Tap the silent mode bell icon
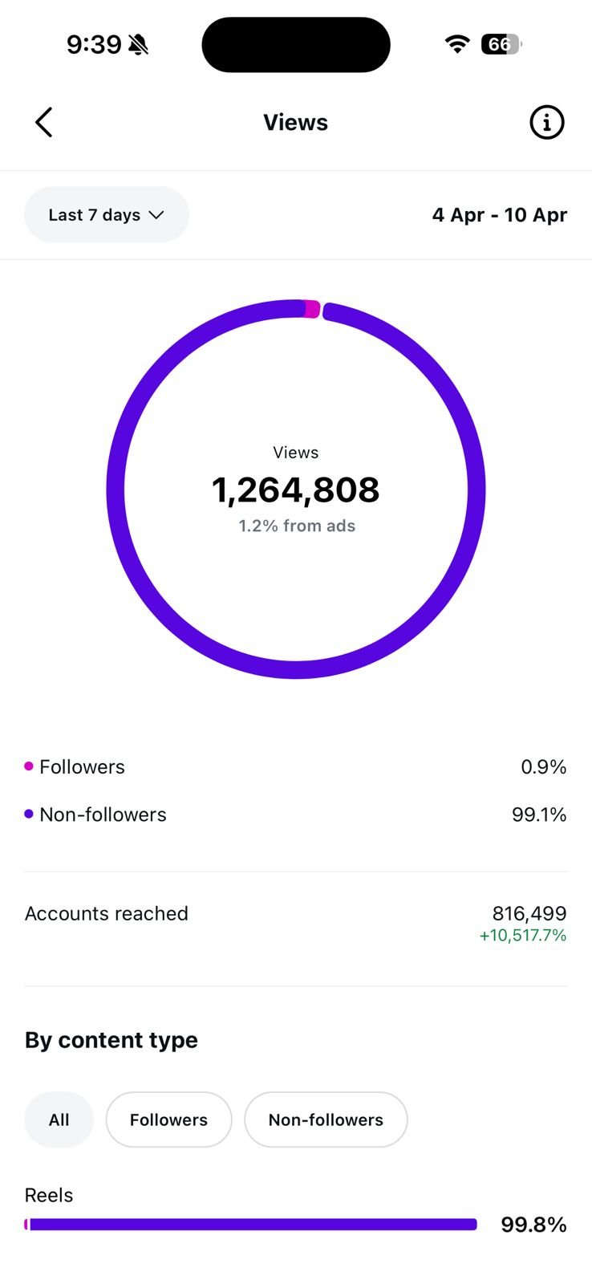The image size is (592, 1284). click(x=139, y=45)
